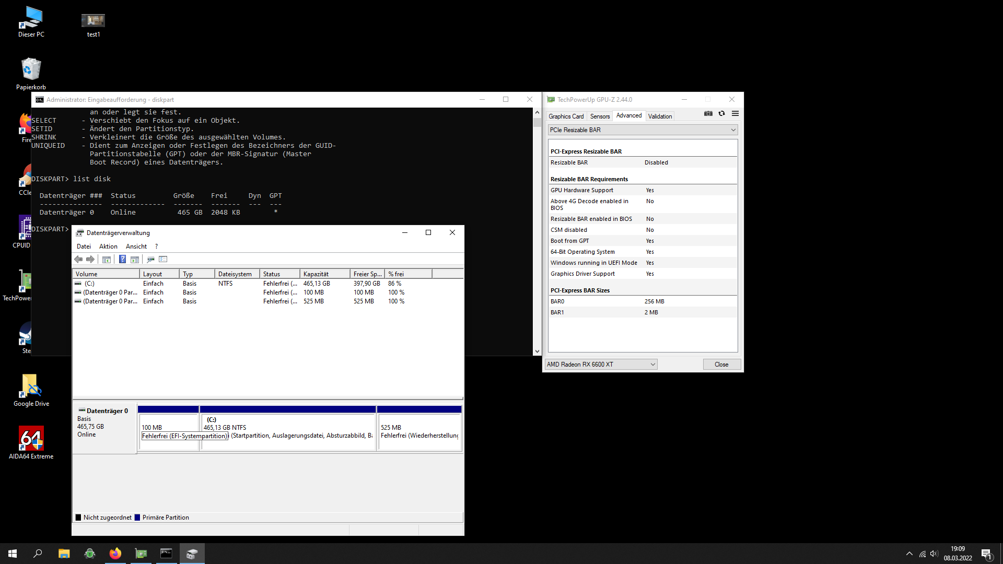Click the rescan disks toolbar icon
Image resolution: width=1003 pixels, height=564 pixels.
(x=150, y=260)
